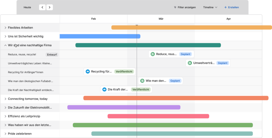Click the email icon on Recycling für card
The height and width of the screenshot is (138, 272).
[88, 72]
